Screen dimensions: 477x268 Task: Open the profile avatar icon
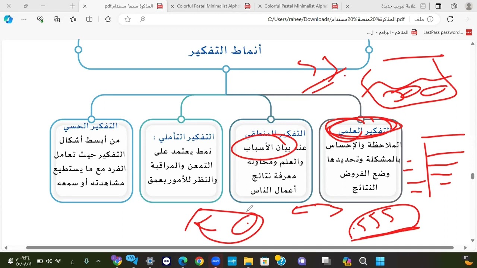point(469,6)
